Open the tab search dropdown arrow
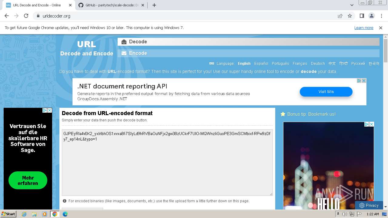This screenshot has width=388, height=218. tap(352, 5)
